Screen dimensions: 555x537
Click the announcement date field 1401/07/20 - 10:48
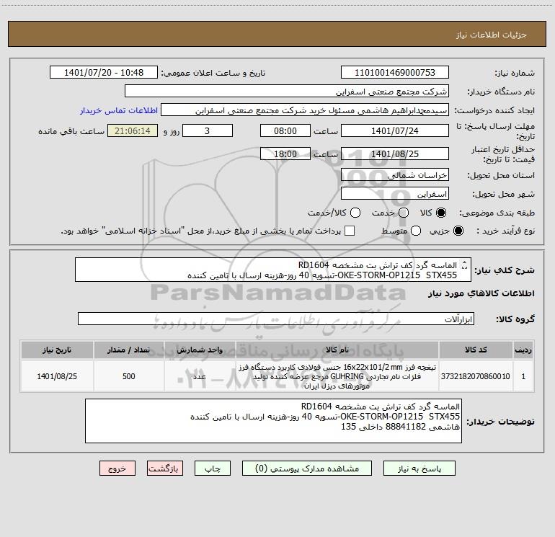click(104, 73)
